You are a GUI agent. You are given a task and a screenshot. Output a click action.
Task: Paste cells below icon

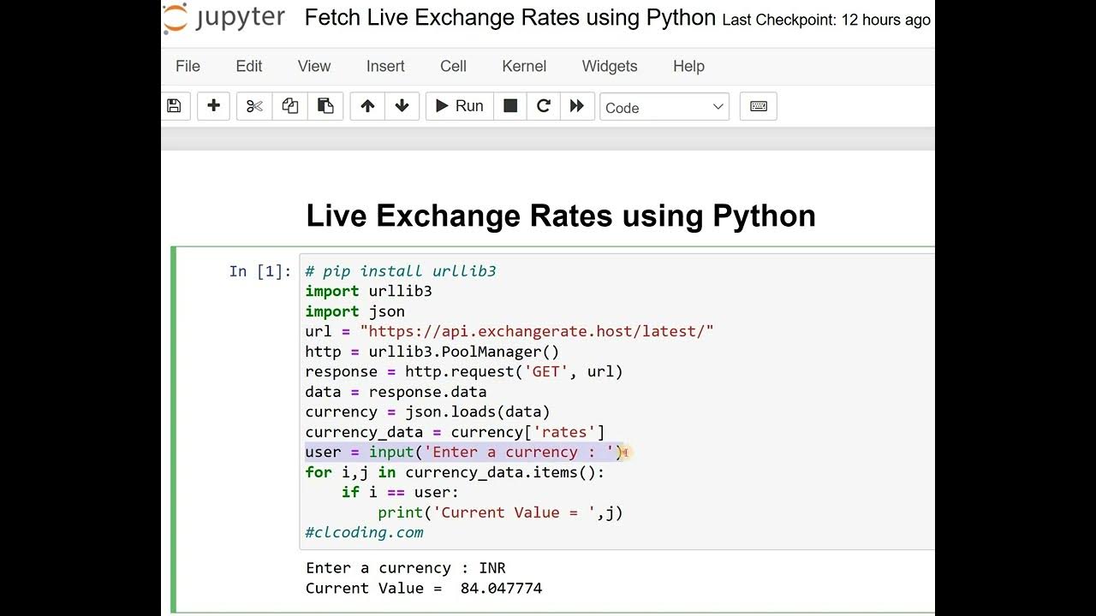[325, 106]
